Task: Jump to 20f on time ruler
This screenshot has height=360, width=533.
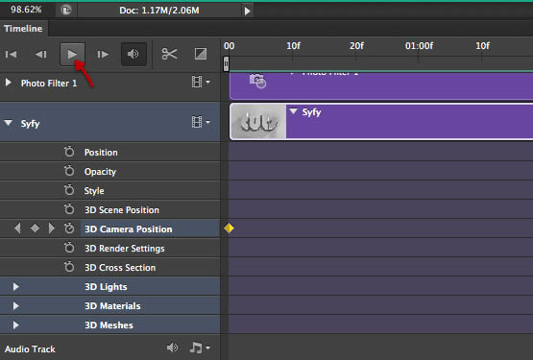Action: pos(356,46)
